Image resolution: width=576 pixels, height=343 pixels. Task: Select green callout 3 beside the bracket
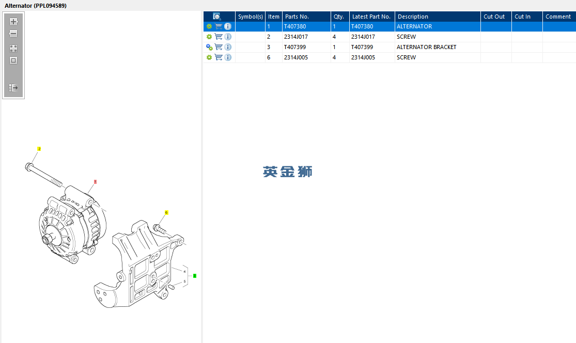[x=195, y=276]
